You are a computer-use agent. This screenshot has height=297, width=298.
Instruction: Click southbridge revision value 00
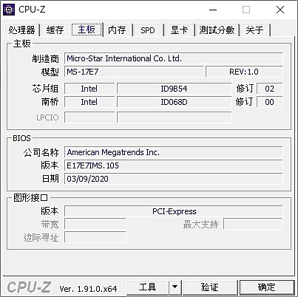(x=270, y=102)
